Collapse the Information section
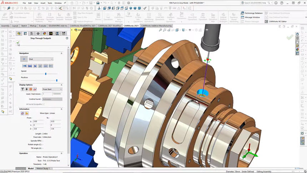The width and height of the screenshot is (307, 173). 61,109
